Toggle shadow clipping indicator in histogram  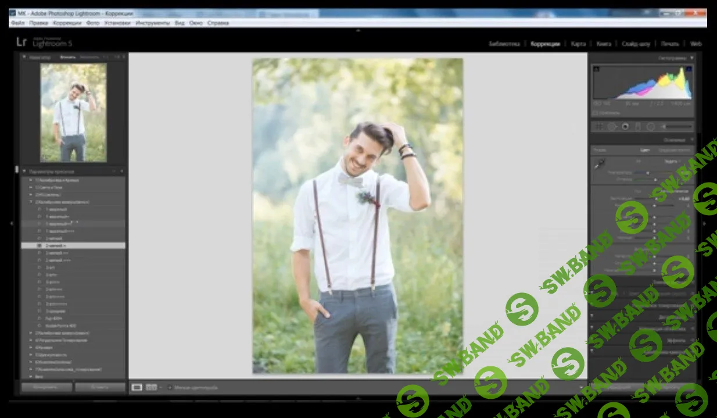tap(597, 69)
